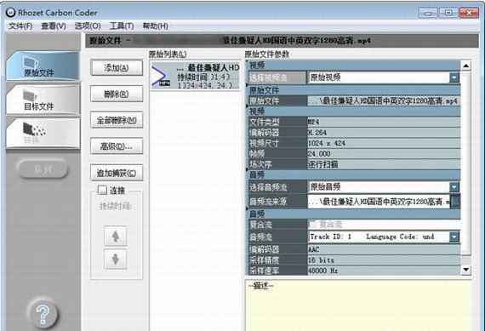Close the Rhozet Carbon Coder window
This screenshot has height=331, width=485.
click(469, 13)
